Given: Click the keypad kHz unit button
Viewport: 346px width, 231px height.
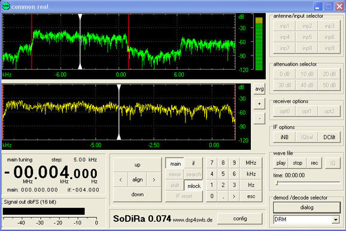Looking at the screenshot, I should coord(251,174).
